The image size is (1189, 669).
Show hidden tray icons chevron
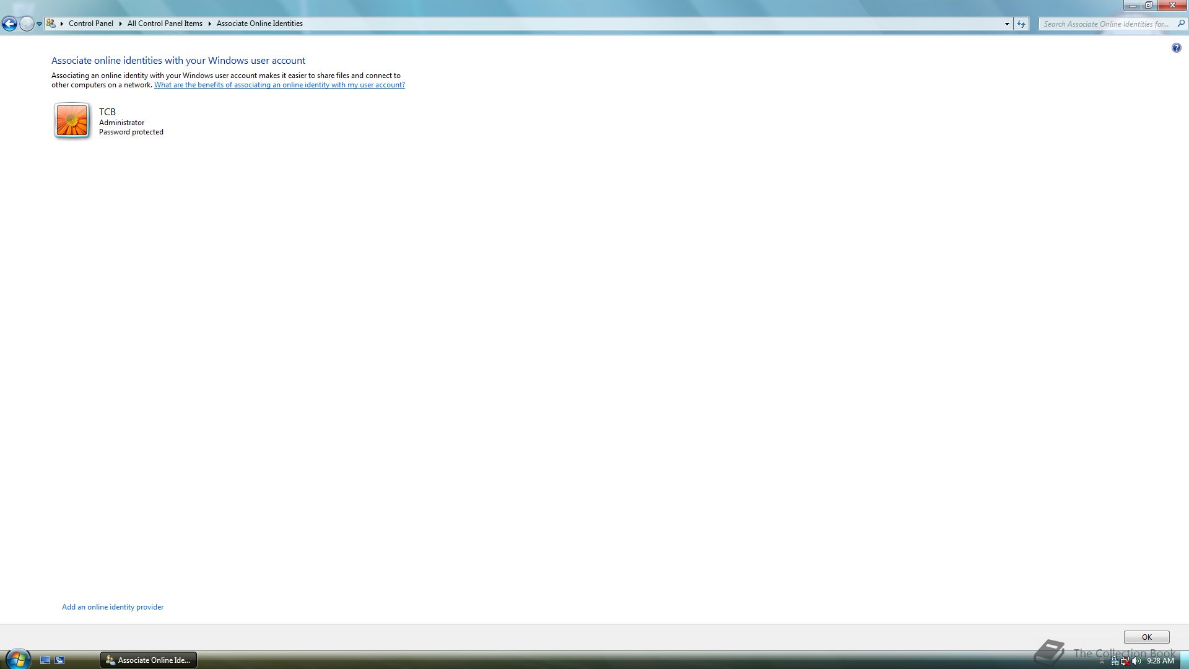1102,662
